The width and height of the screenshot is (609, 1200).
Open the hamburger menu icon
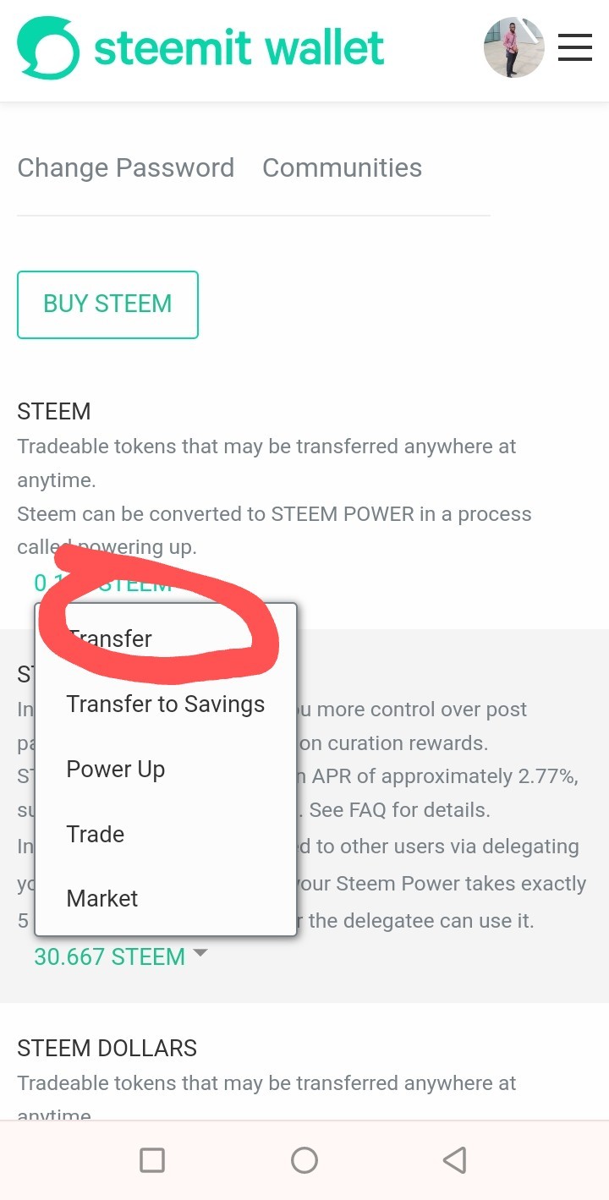coord(575,48)
